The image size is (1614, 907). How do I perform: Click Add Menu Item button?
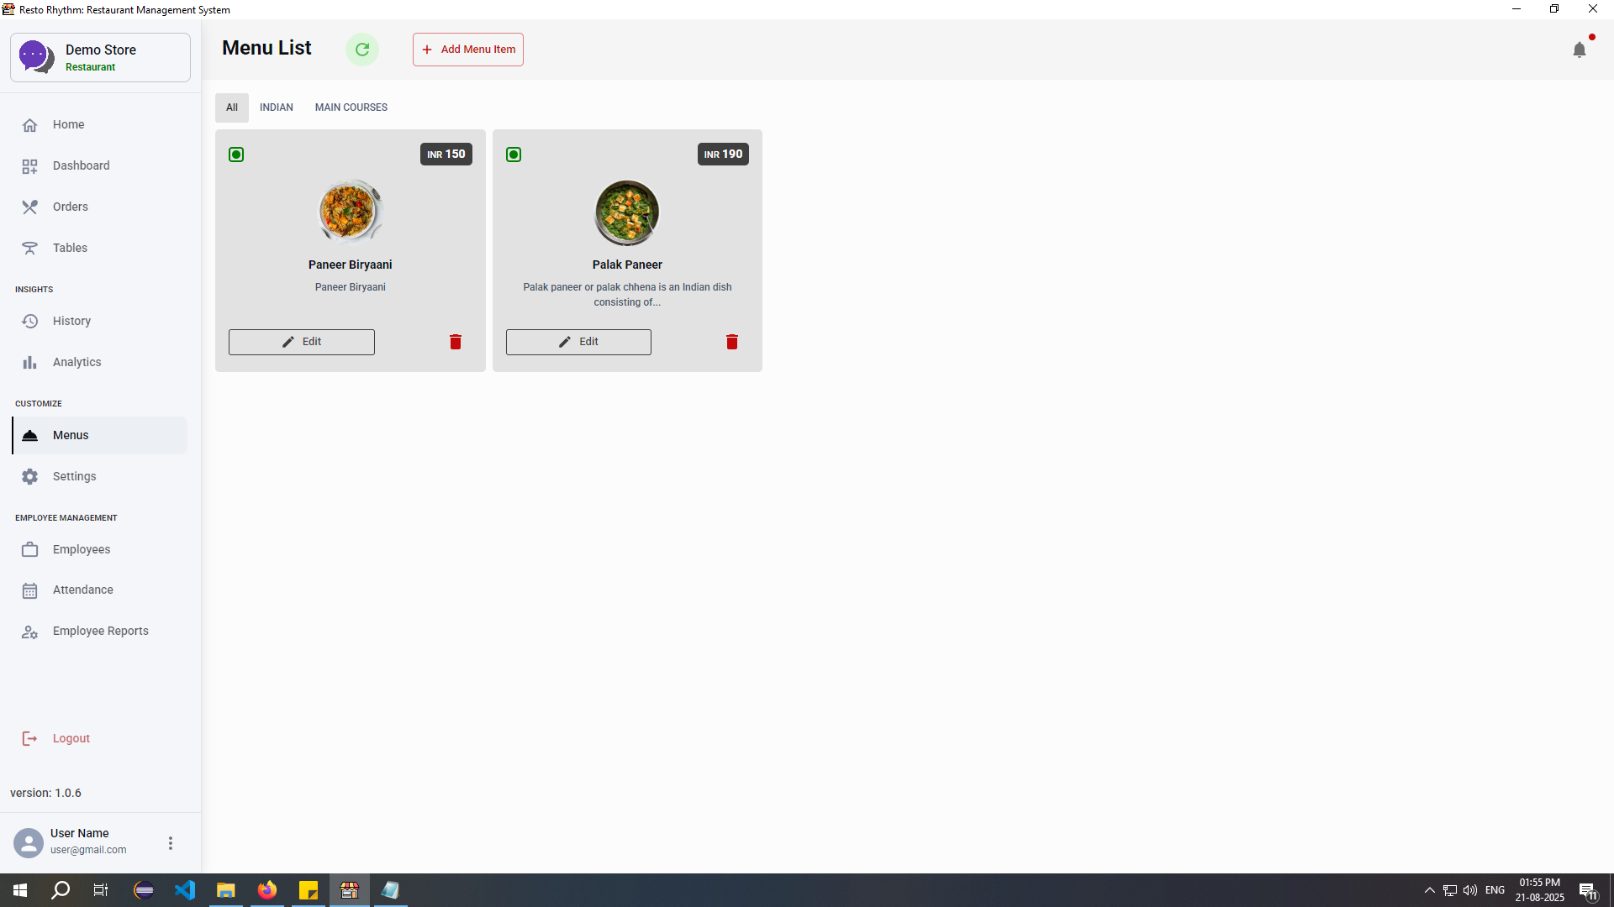pos(467,50)
